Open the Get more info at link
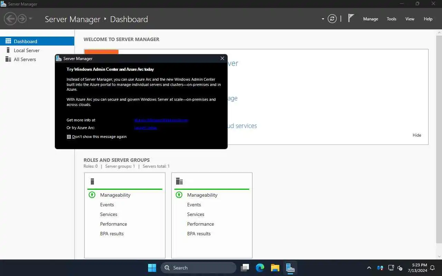442x276 pixels. click(x=161, y=120)
